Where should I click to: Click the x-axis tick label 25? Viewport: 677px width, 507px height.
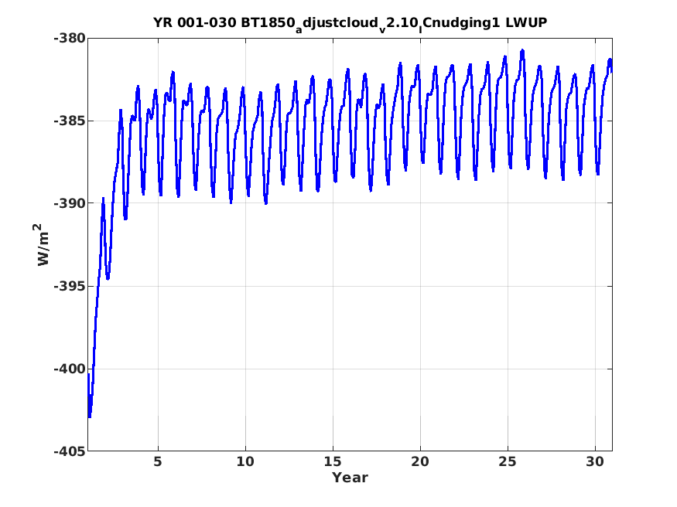click(508, 461)
